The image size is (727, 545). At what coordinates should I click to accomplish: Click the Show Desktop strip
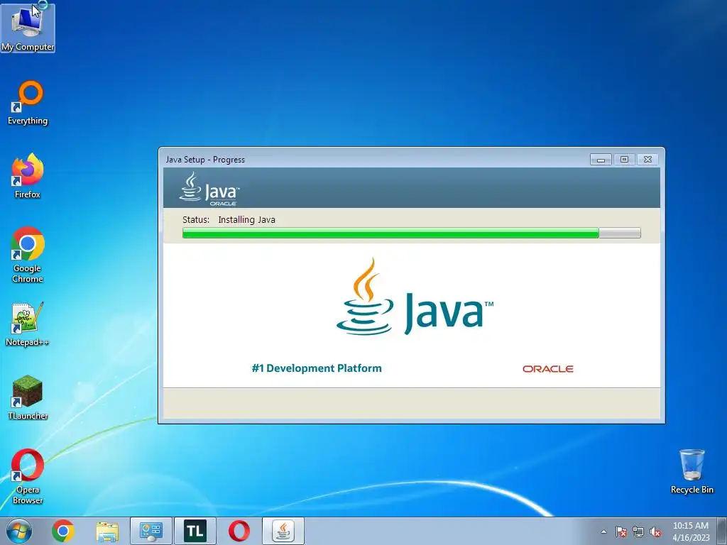coord(722,531)
